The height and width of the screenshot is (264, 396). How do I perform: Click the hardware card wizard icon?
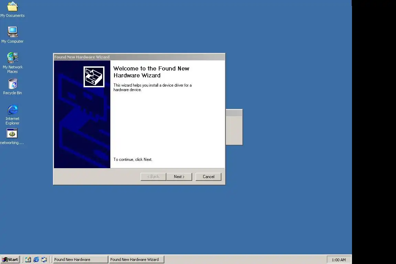click(x=94, y=77)
